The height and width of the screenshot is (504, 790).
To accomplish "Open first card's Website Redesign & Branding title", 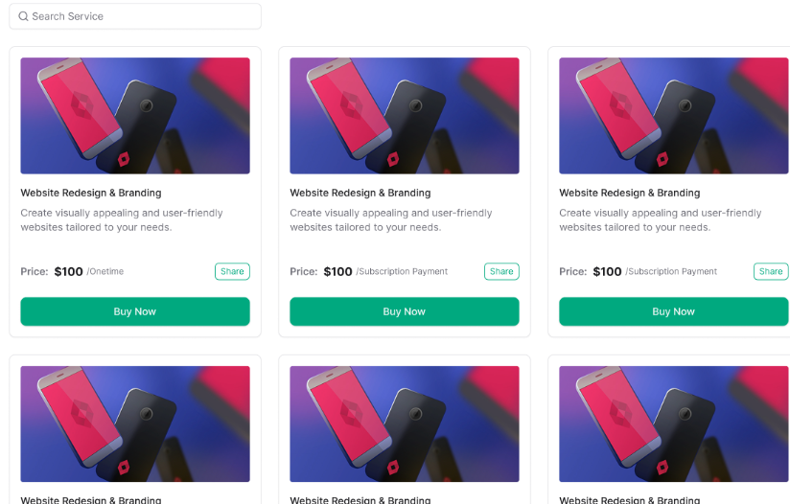I will (x=91, y=193).
